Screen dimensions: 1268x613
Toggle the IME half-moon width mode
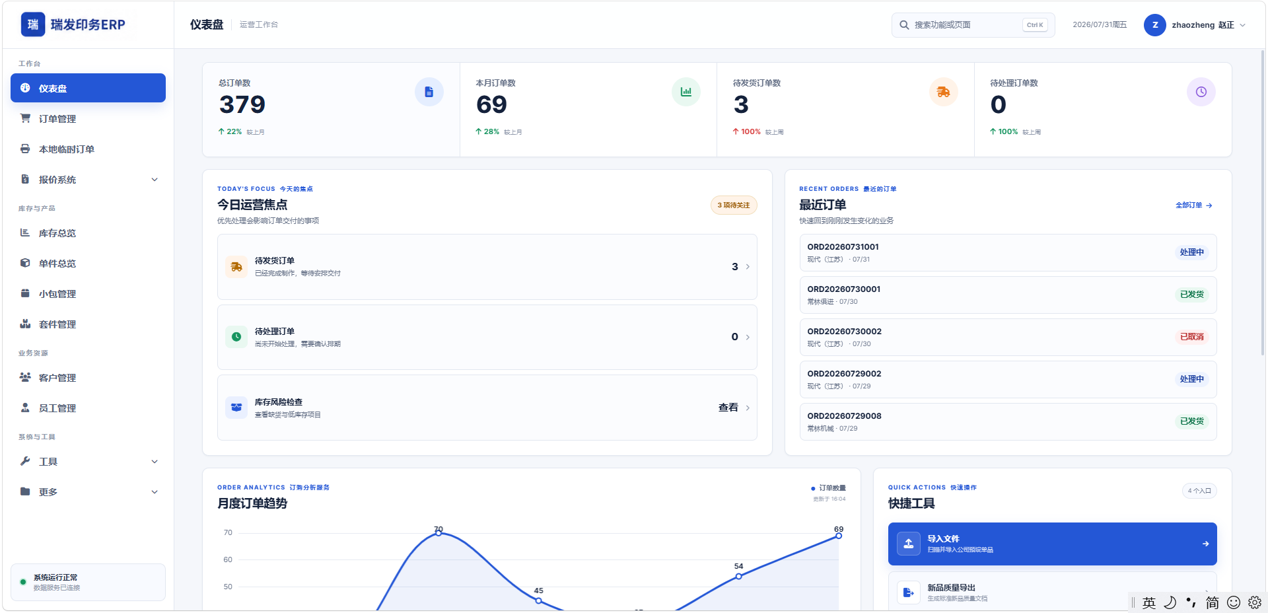pos(1170,602)
